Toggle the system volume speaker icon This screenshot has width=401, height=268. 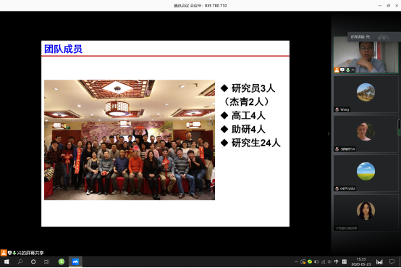coord(329,261)
